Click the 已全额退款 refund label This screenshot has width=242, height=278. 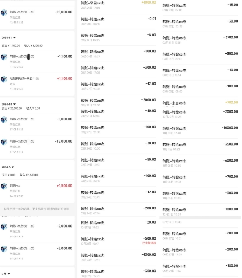[x=149, y=243]
